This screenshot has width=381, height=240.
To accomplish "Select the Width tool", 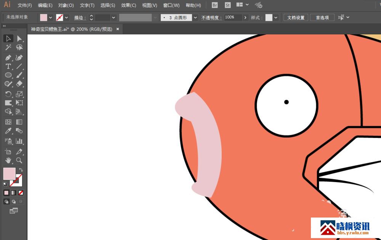I will pyautogui.click(x=8, y=103).
